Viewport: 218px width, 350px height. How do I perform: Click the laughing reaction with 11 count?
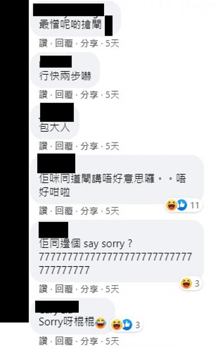tap(171, 205)
